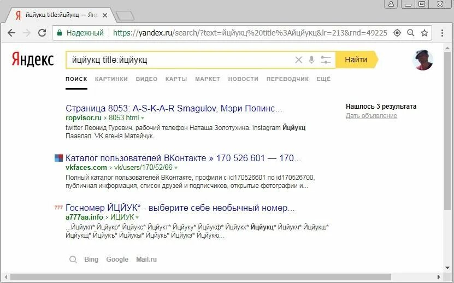Expand the dropdown arrow after 8053.html

coord(143,118)
